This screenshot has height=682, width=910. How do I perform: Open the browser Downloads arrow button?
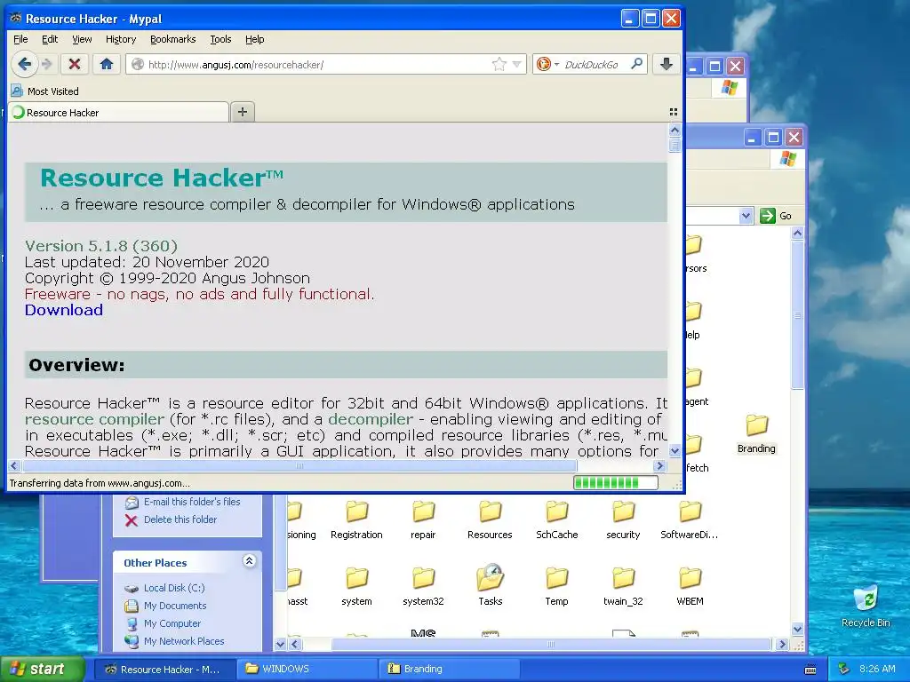[667, 64]
